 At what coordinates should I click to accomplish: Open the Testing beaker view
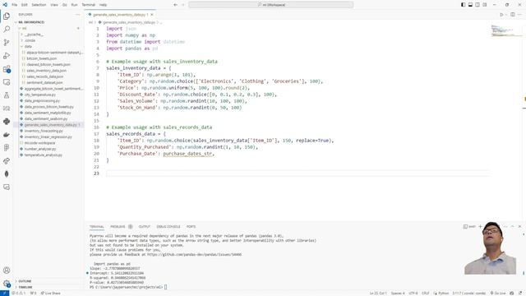[7, 95]
